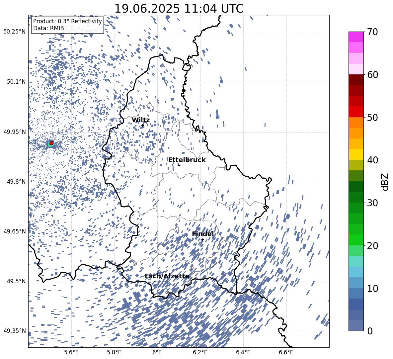The image size is (393, 359).
Task: Click the 50.1°N latitude tick label
Action: pos(16,82)
